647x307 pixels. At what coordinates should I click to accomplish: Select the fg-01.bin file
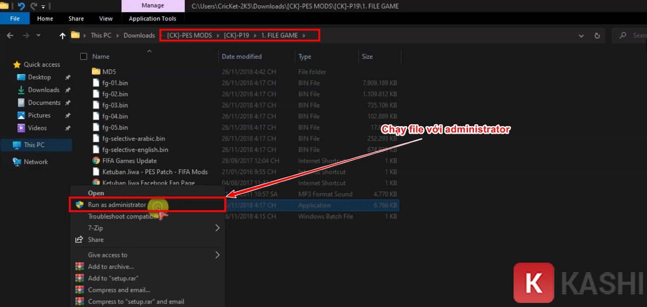[x=115, y=83]
